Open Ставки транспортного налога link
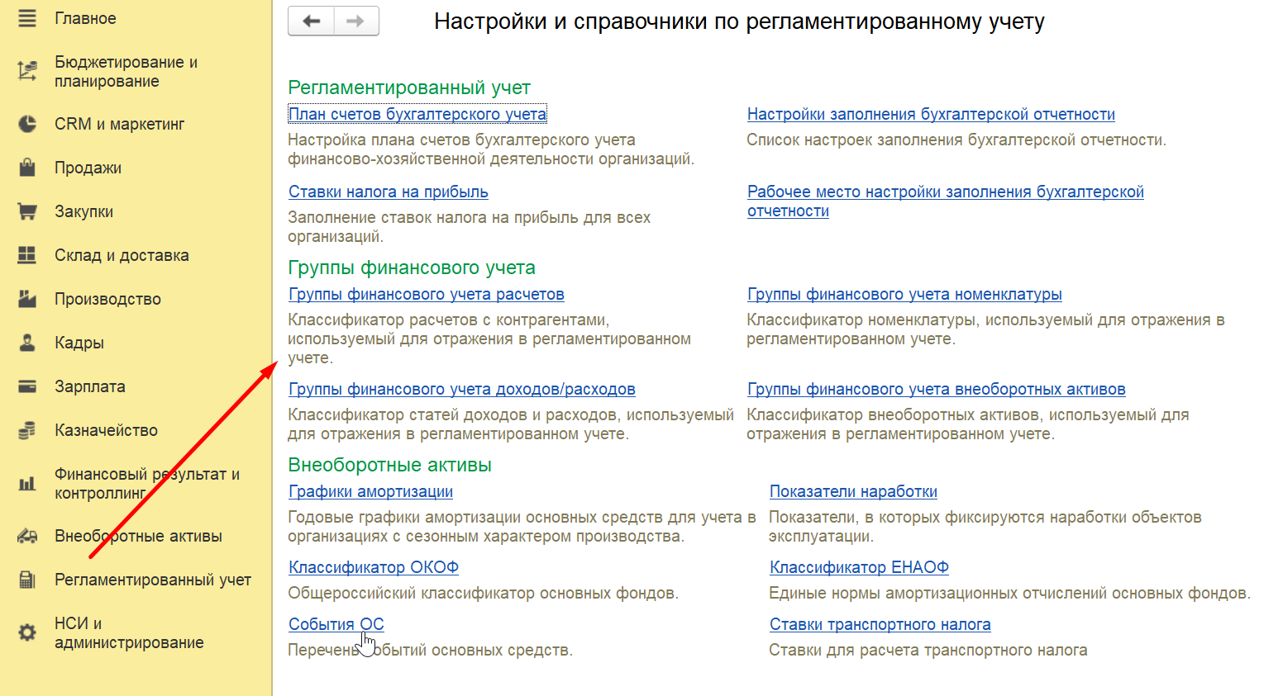1283x696 pixels. [x=880, y=624]
